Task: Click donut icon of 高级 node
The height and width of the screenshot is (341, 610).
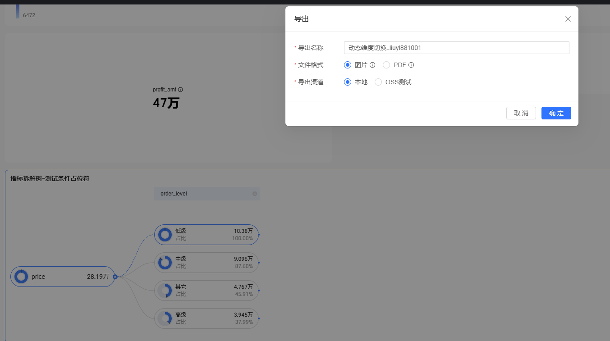Action: click(165, 318)
